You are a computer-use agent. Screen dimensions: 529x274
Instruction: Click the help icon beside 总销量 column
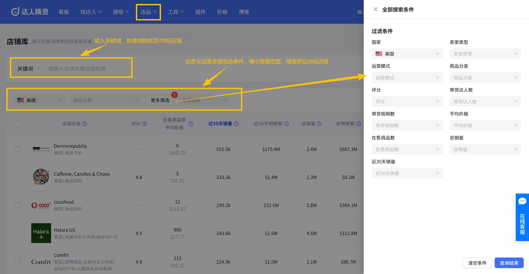click(x=320, y=123)
